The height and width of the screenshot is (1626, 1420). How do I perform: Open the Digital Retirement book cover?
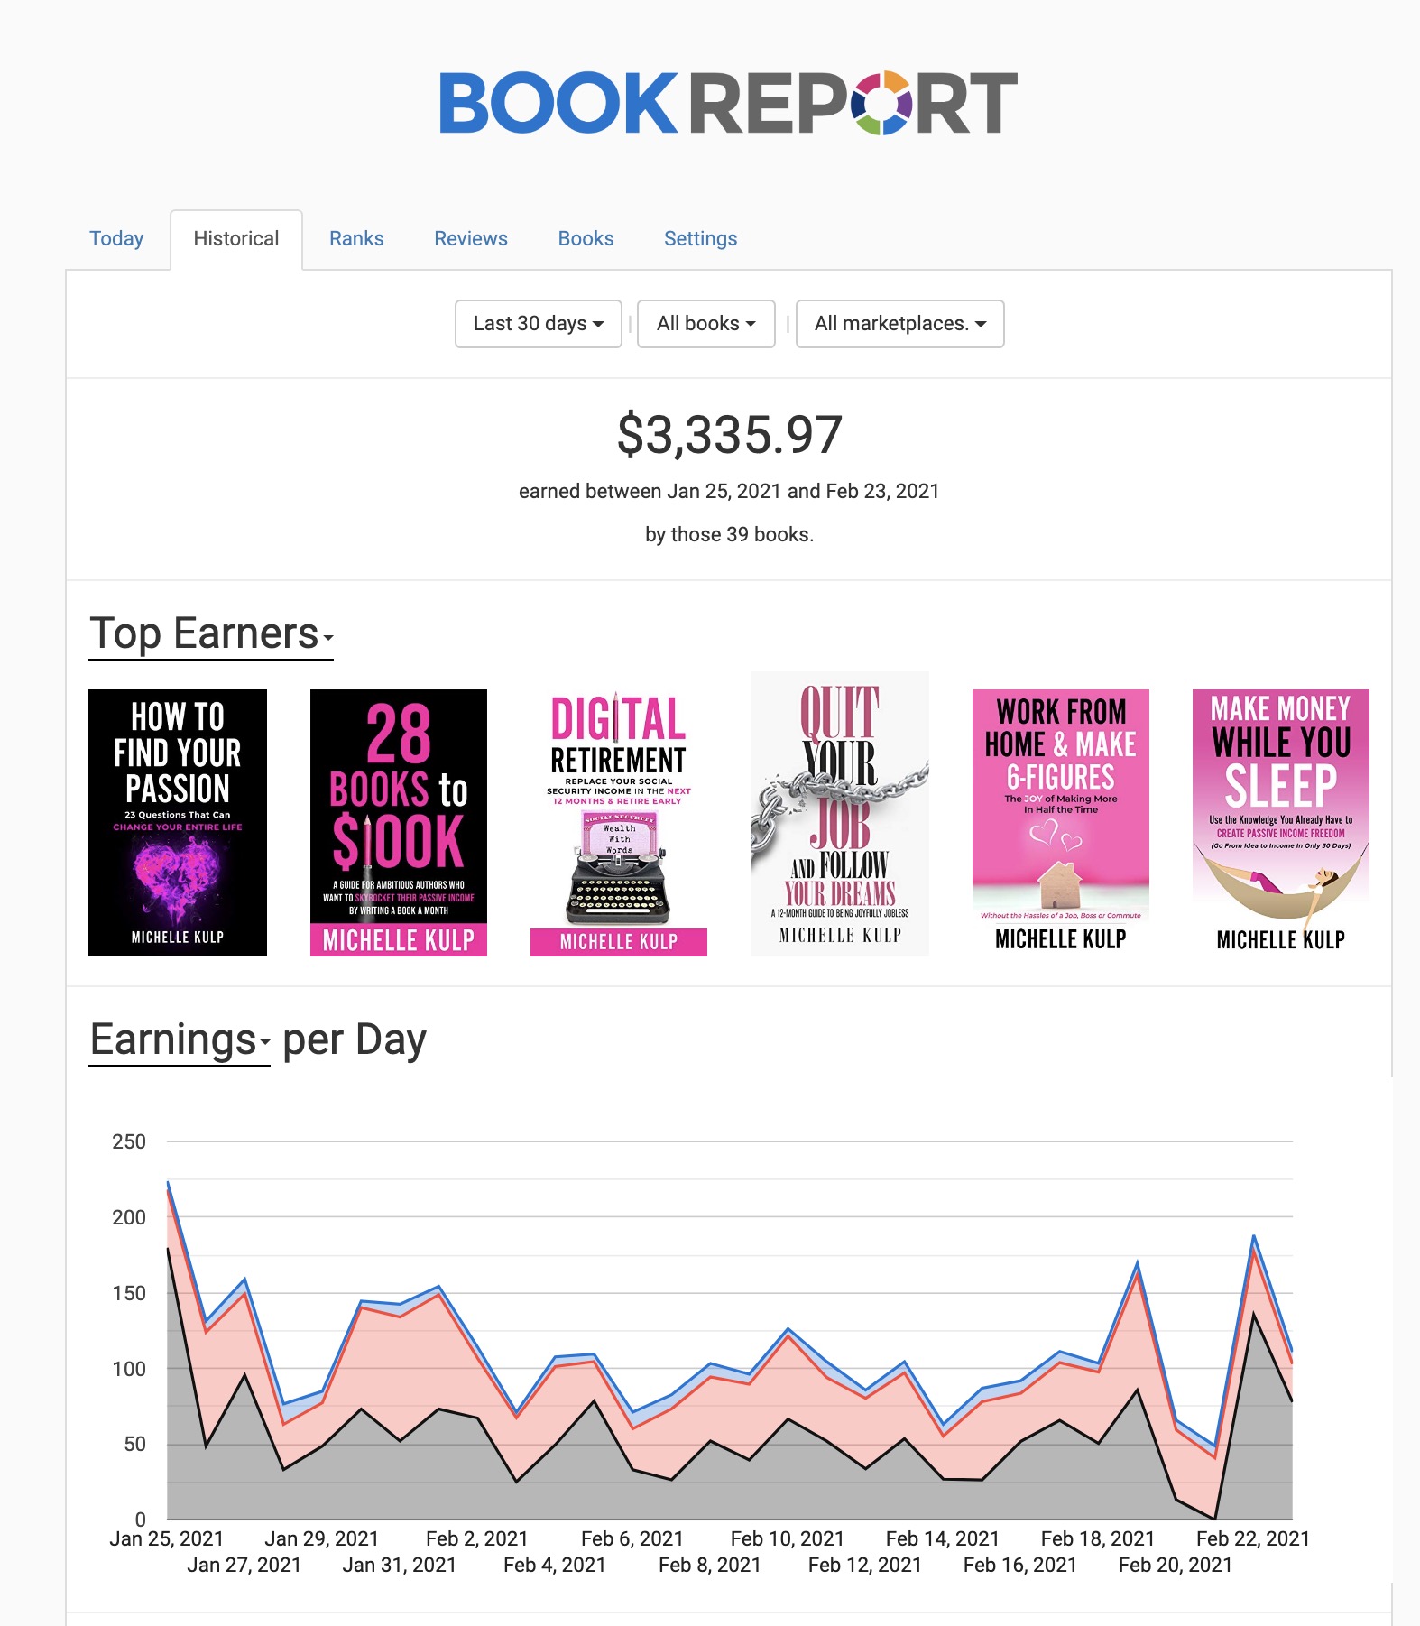point(619,823)
